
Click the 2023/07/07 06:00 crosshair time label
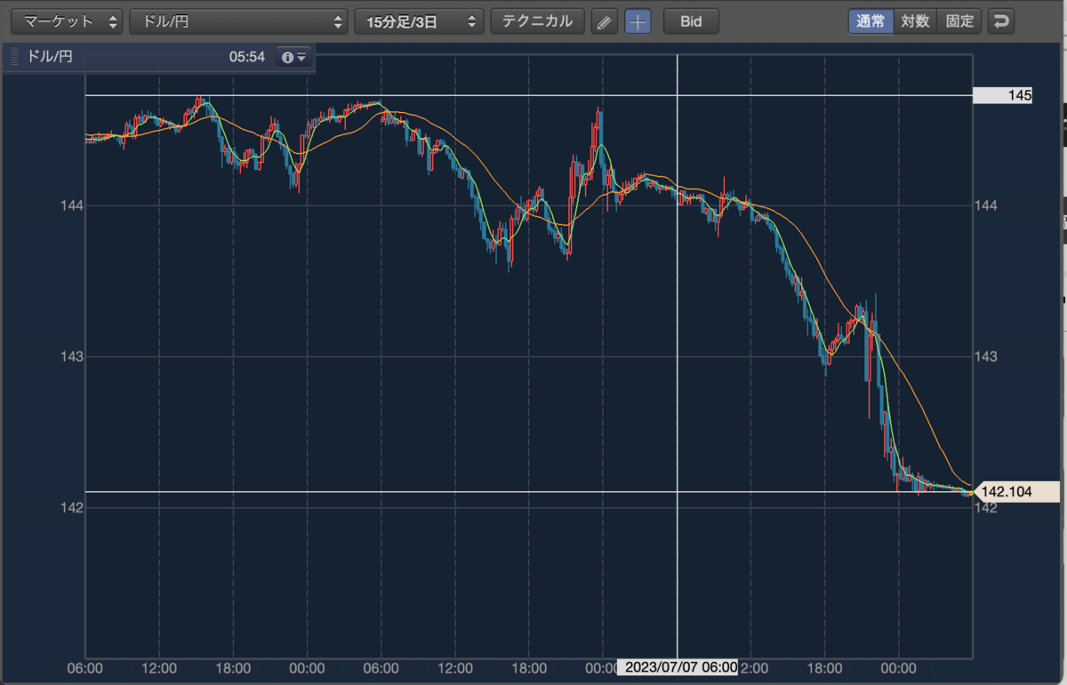[678, 667]
